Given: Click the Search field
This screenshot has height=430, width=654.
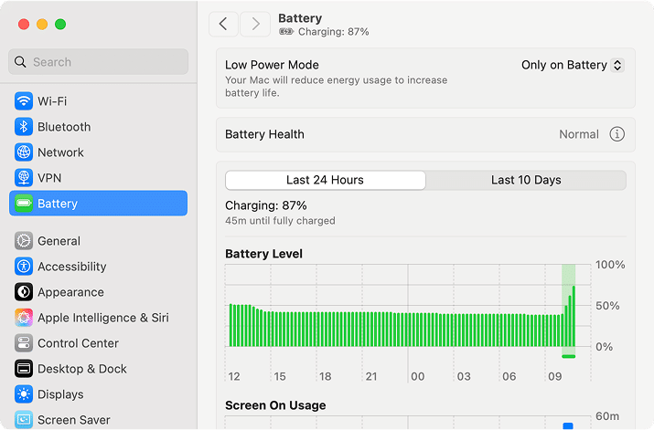Looking at the screenshot, I should 99,62.
